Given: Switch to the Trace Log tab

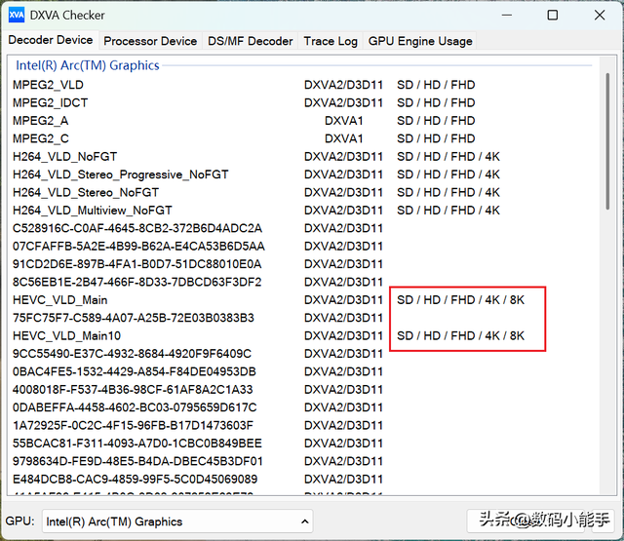Looking at the screenshot, I should (x=331, y=41).
